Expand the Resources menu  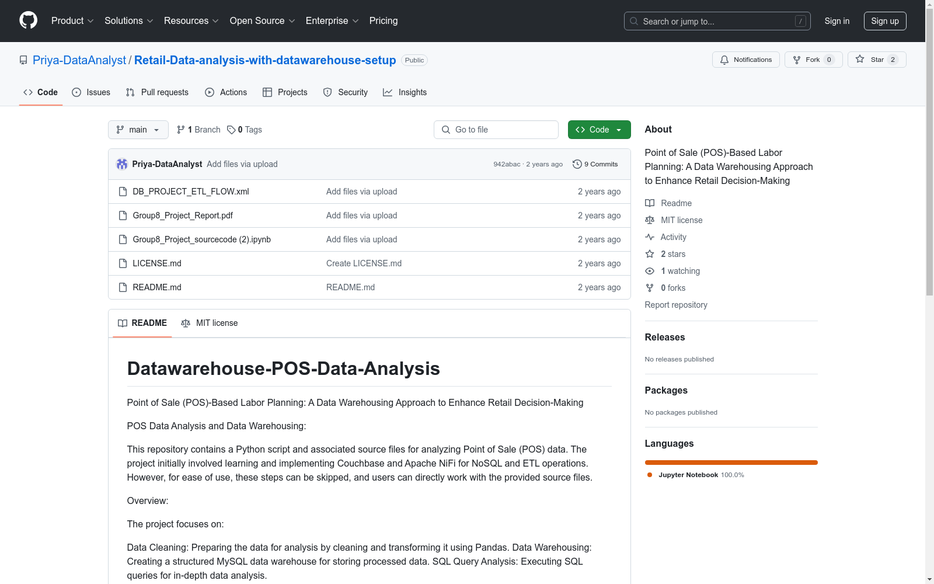click(x=191, y=20)
